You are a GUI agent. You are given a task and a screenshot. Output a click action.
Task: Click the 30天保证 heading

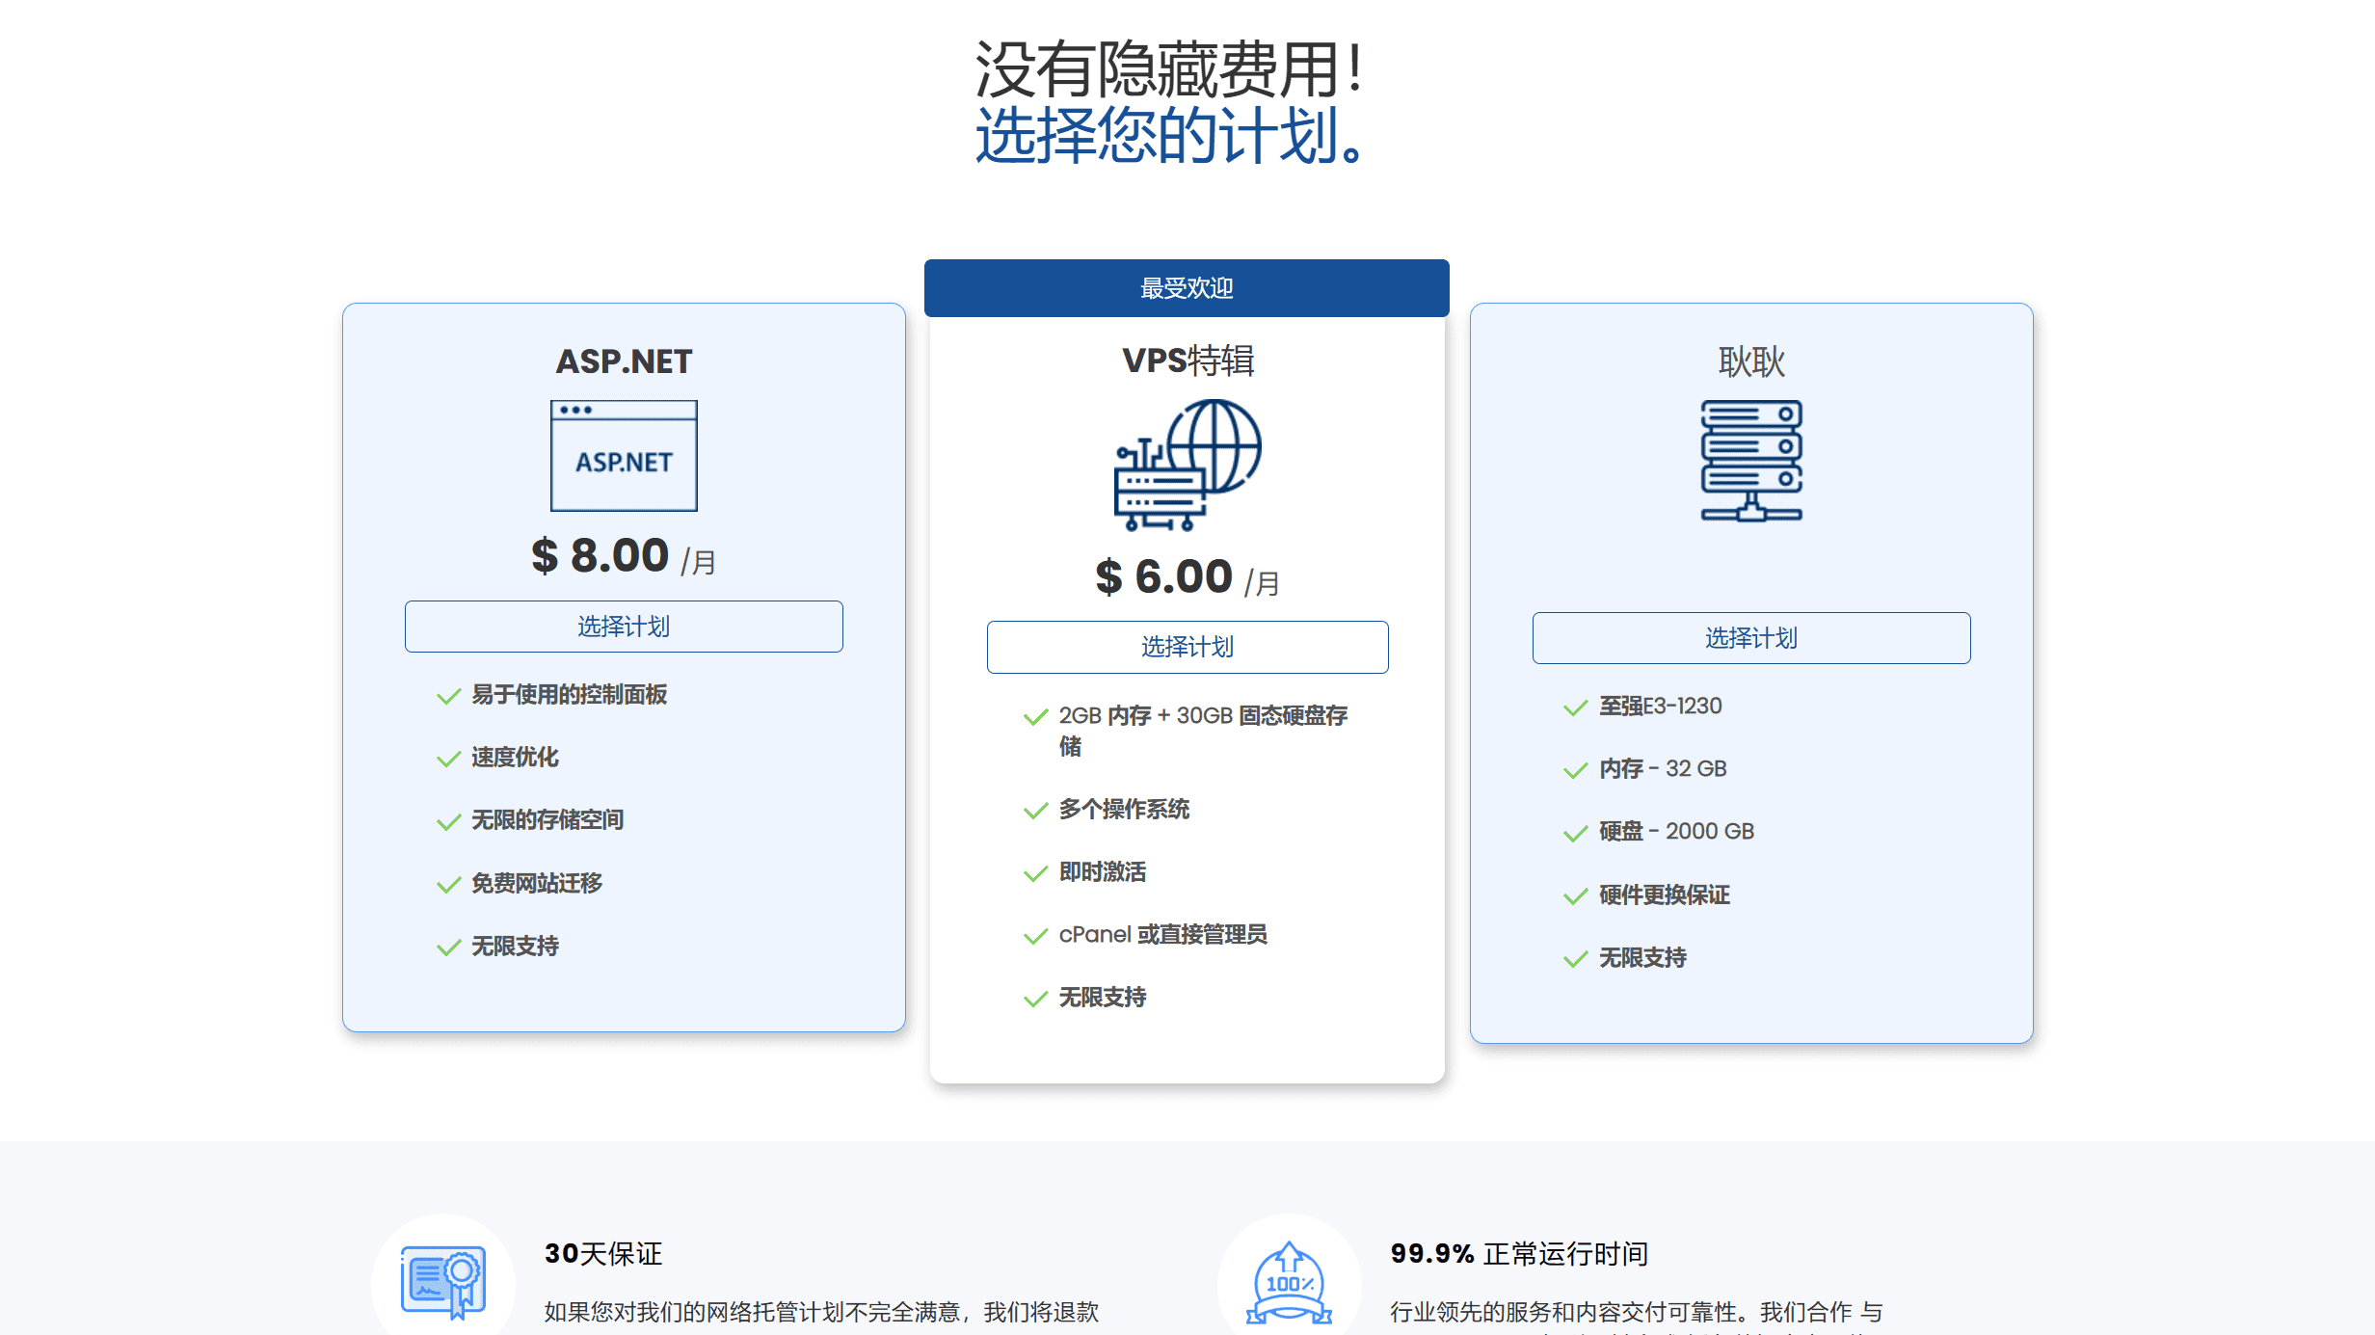(603, 1253)
